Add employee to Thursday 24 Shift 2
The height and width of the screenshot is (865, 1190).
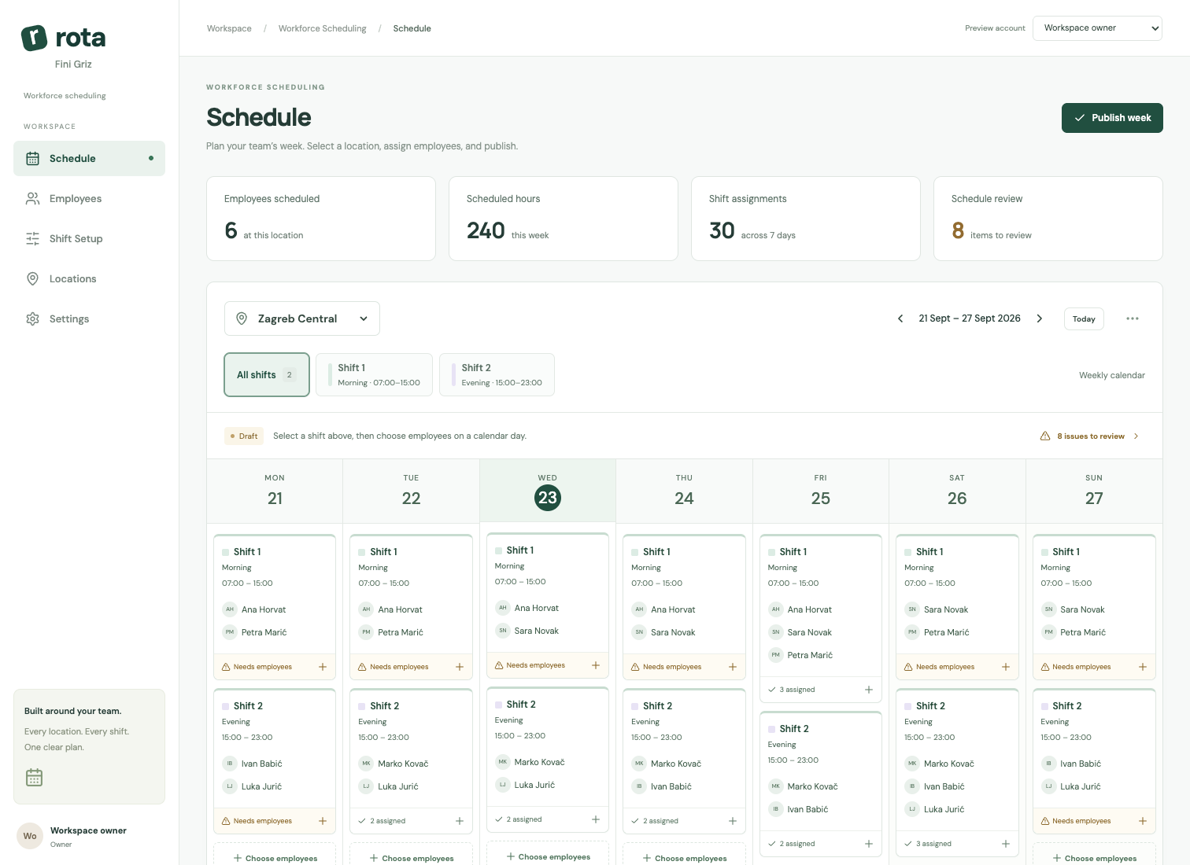coord(733,821)
